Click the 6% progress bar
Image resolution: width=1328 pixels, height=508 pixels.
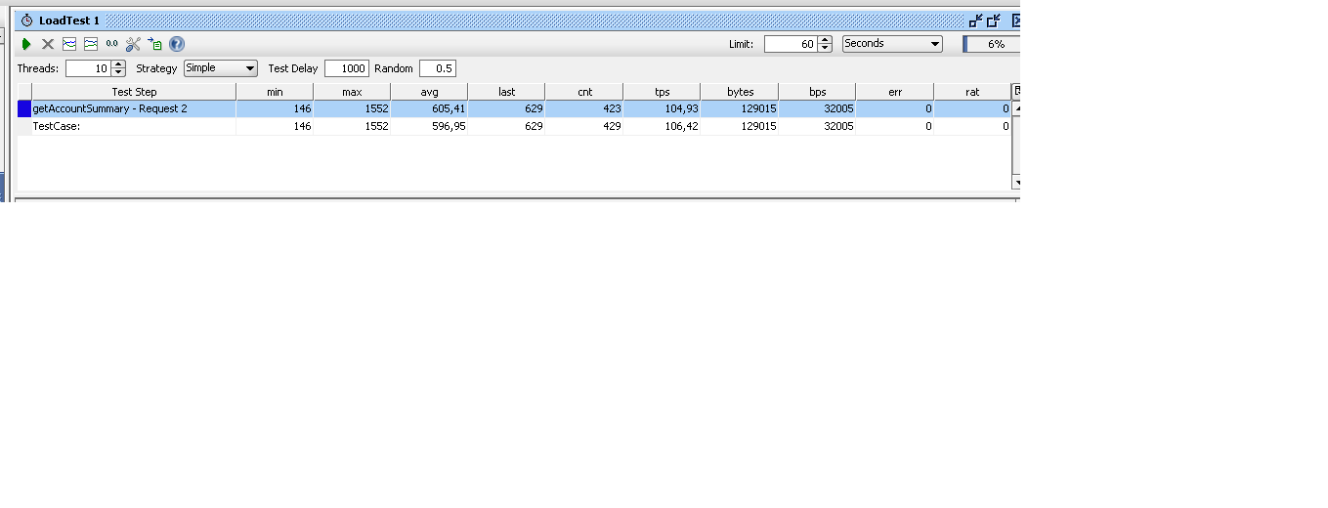coord(992,44)
